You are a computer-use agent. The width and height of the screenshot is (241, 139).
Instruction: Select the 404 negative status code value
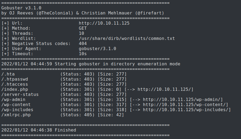[83, 43]
